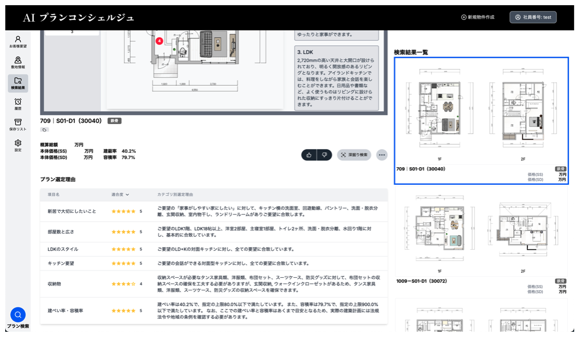Click the 3. LDK description card
This screenshot has height=338, width=582.
tap(336, 78)
